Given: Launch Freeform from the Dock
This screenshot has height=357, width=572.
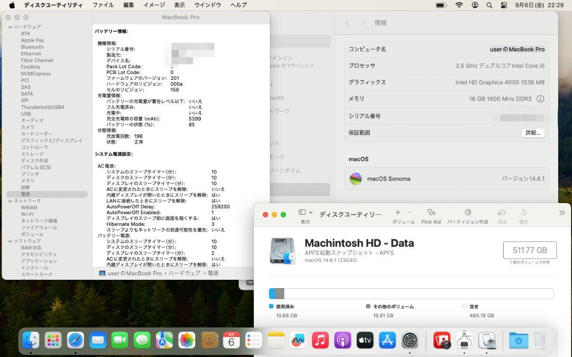Looking at the screenshot, I should [x=298, y=341].
